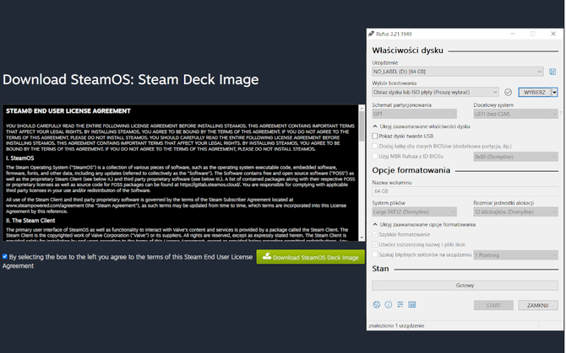
Task: Open the WYBIERZ split-button arrow
Action: [554, 93]
